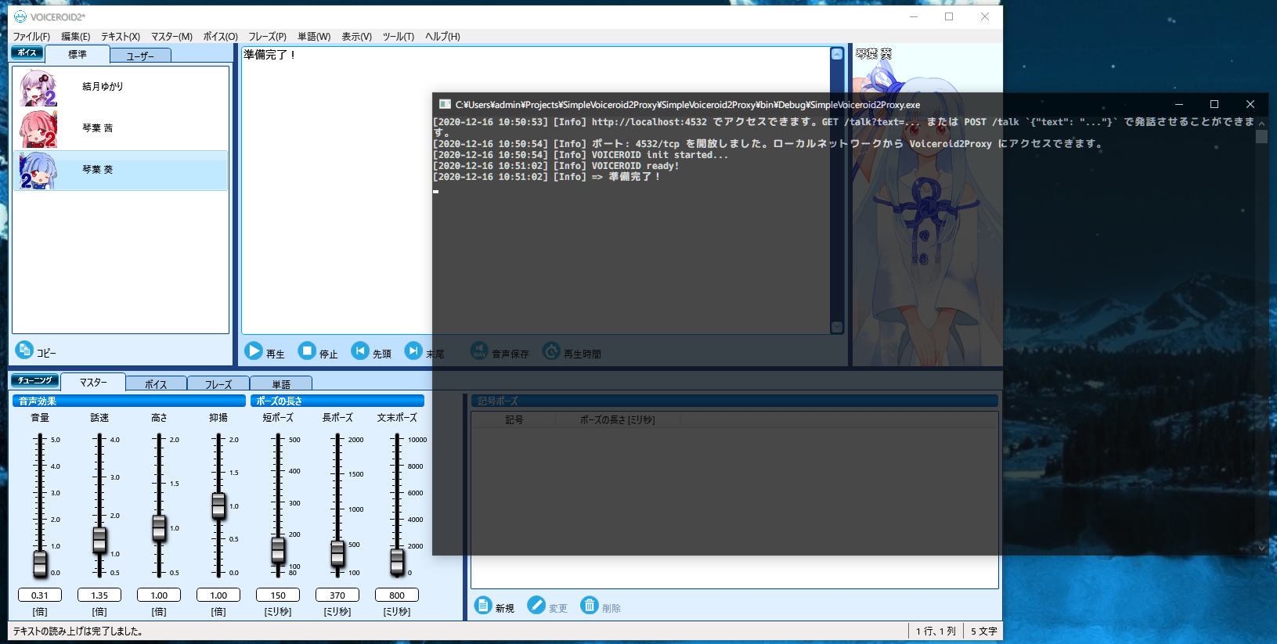
Task: Open the フレーズ(P) menu
Action: click(268, 37)
